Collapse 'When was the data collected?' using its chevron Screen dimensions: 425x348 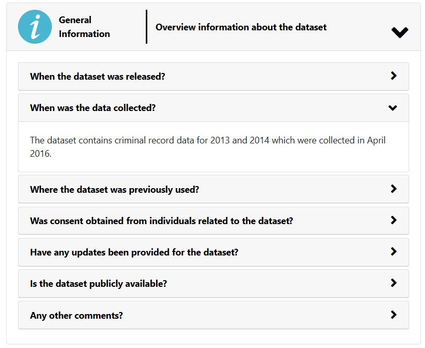393,108
